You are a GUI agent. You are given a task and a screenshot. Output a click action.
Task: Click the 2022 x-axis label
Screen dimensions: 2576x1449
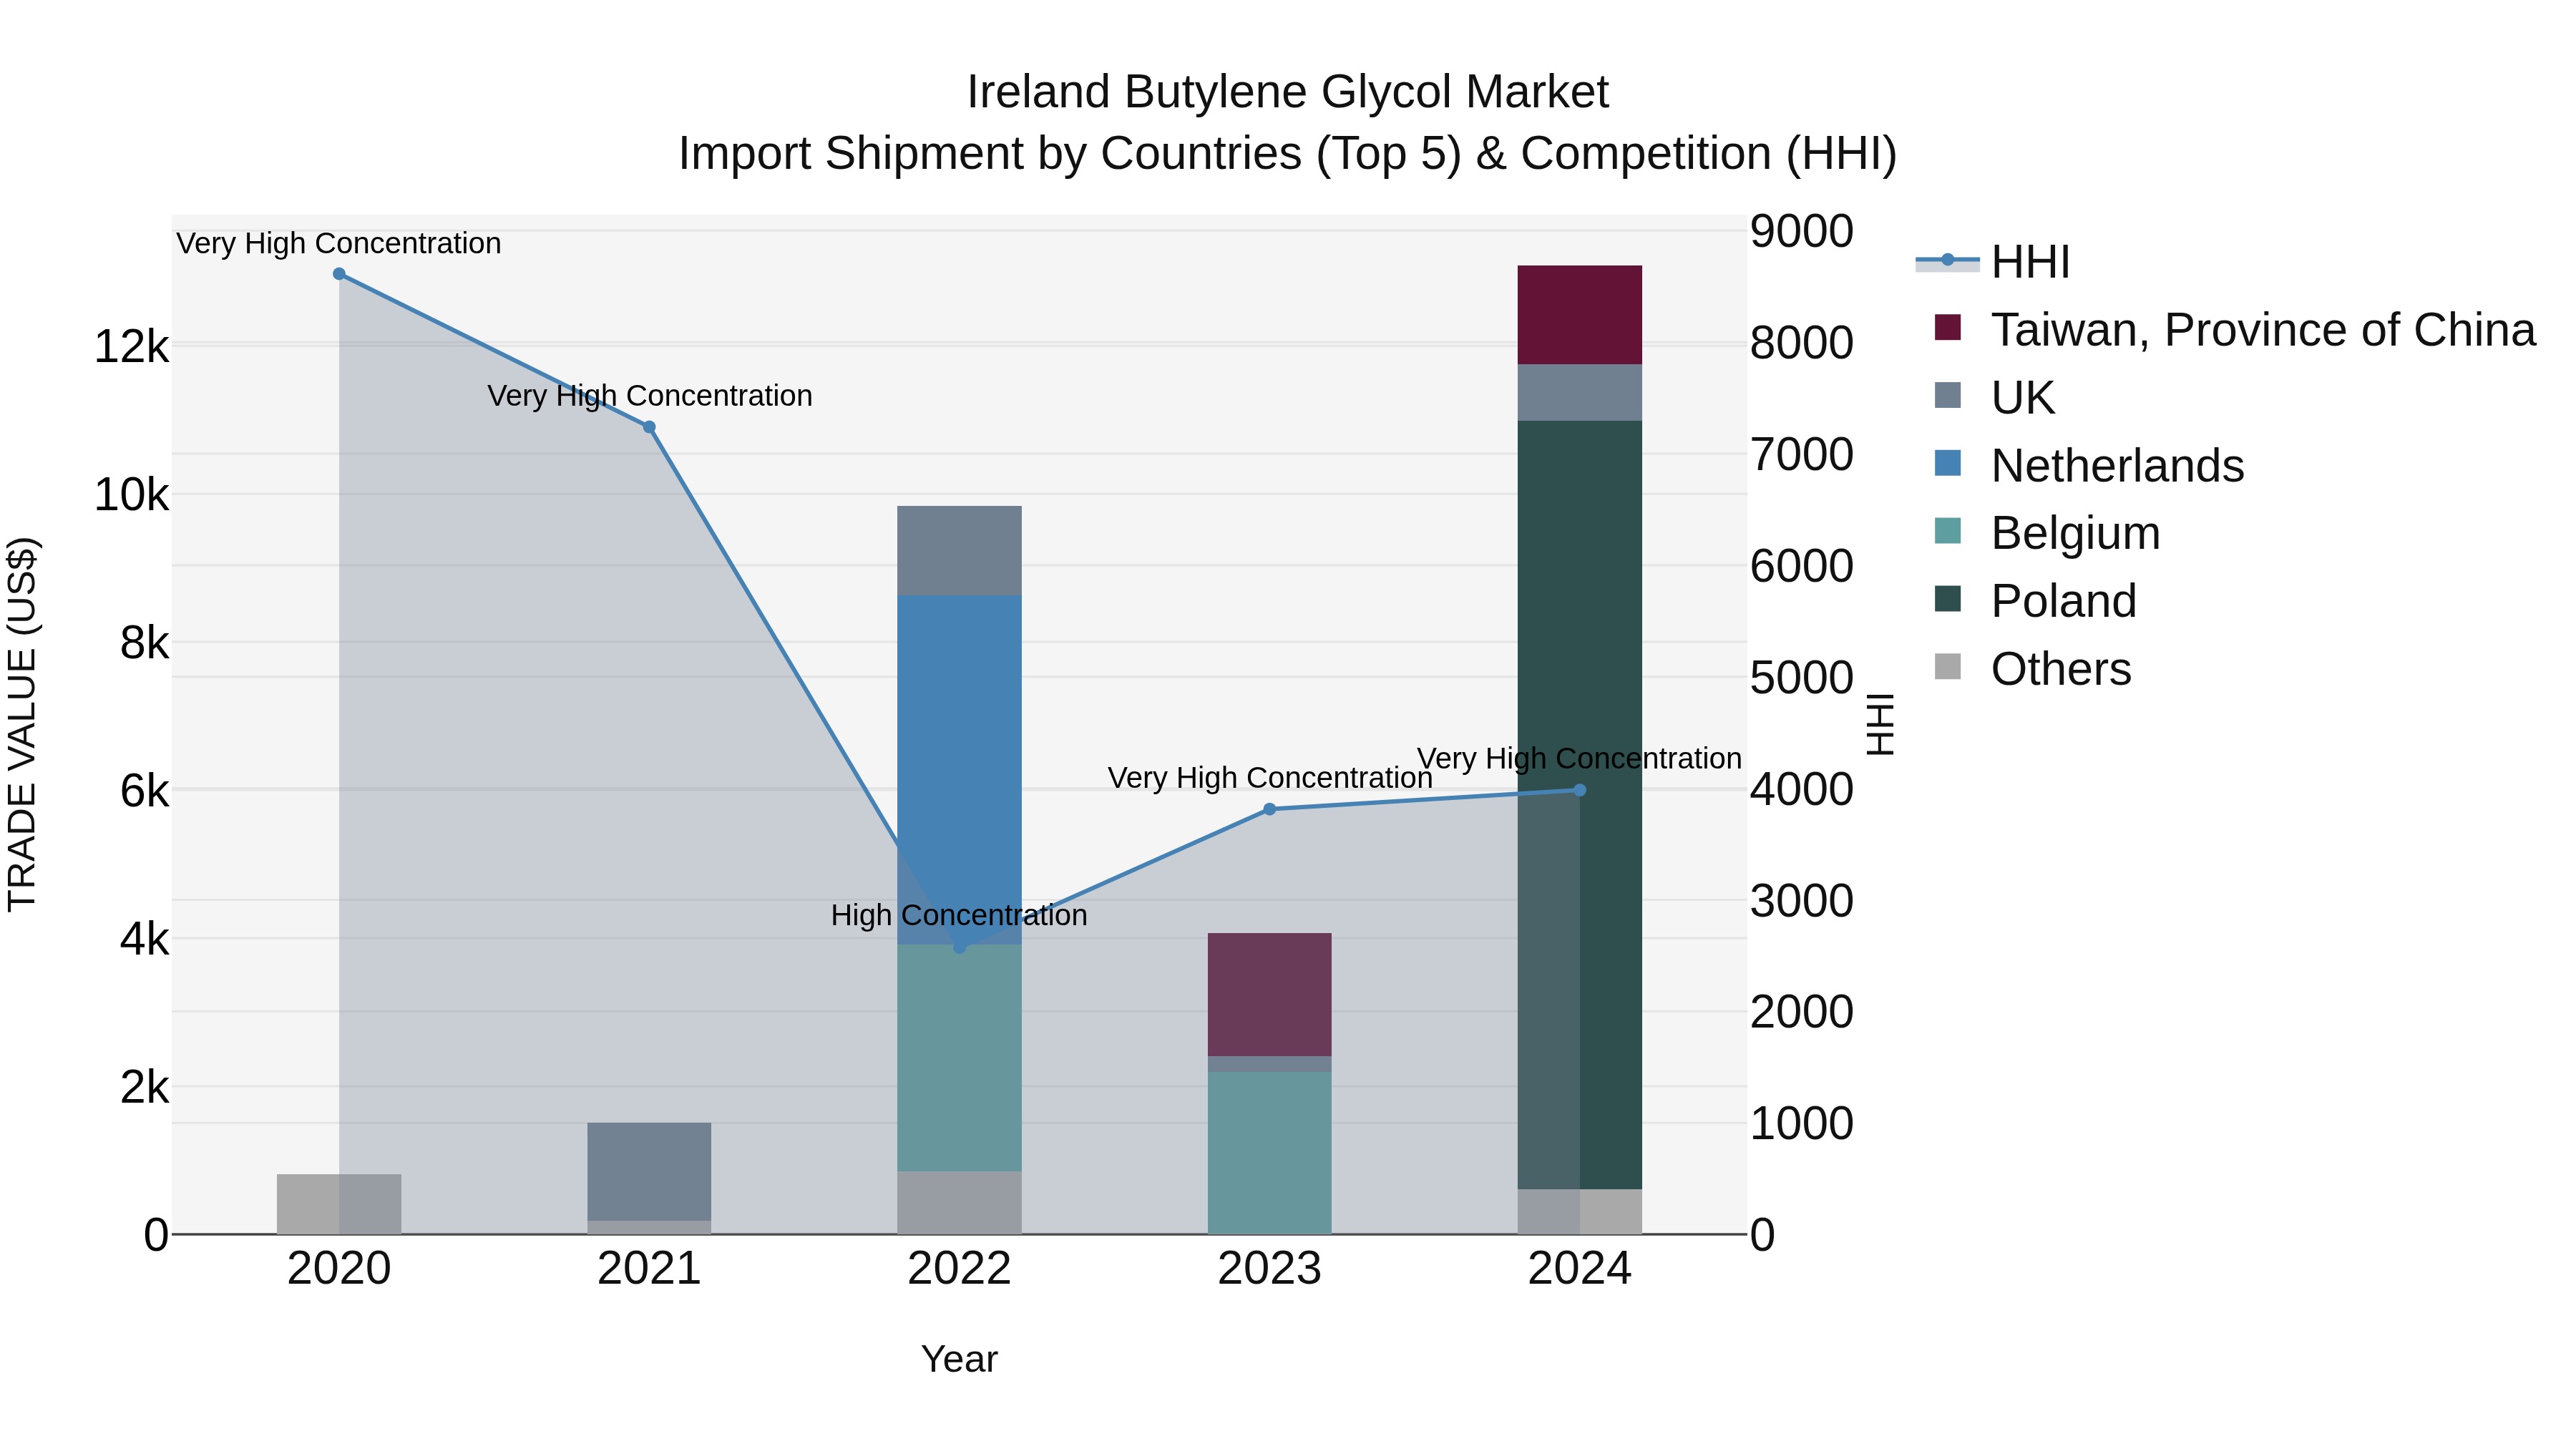pos(959,1269)
